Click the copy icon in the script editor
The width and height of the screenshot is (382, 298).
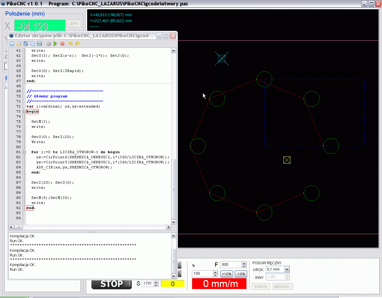[x=33, y=44]
